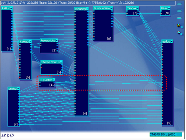Image resolution: width=186 pixels, height=140 pixels.
Task: Click the topmost cyan pill button at right
Action: tap(179, 4)
